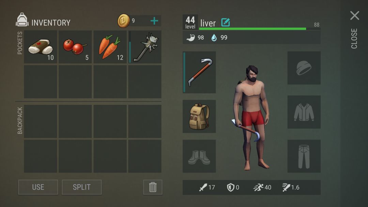
Task: Tap the gold coin currency icon
Action: coord(124,21)
